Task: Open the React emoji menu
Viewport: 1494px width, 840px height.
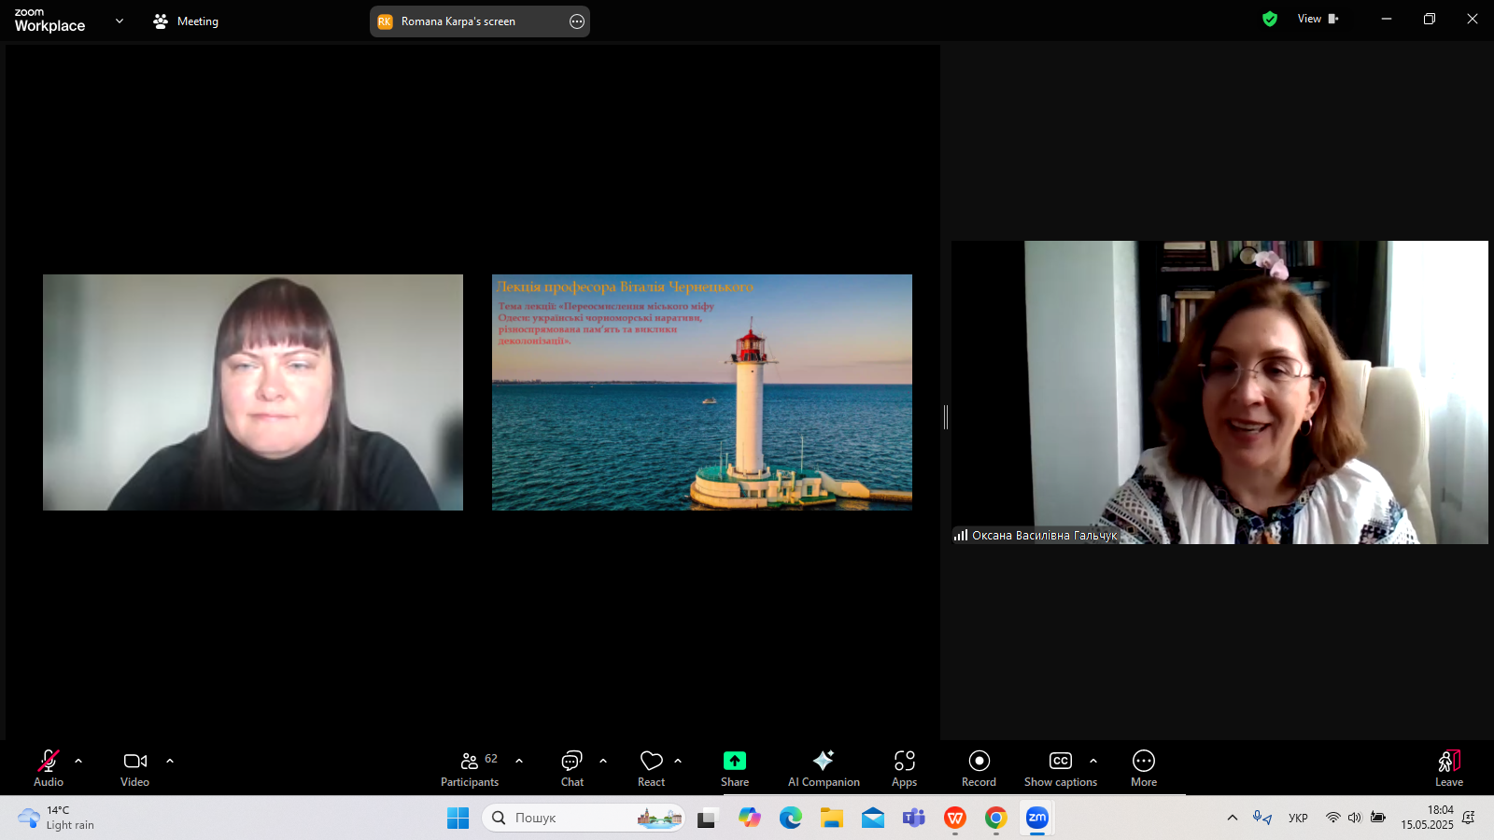Action: tap(651, 768)
